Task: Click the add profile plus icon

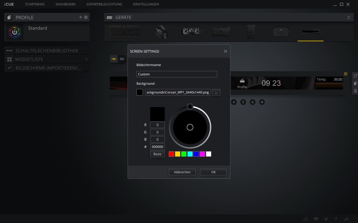Action: coord(80,17)
